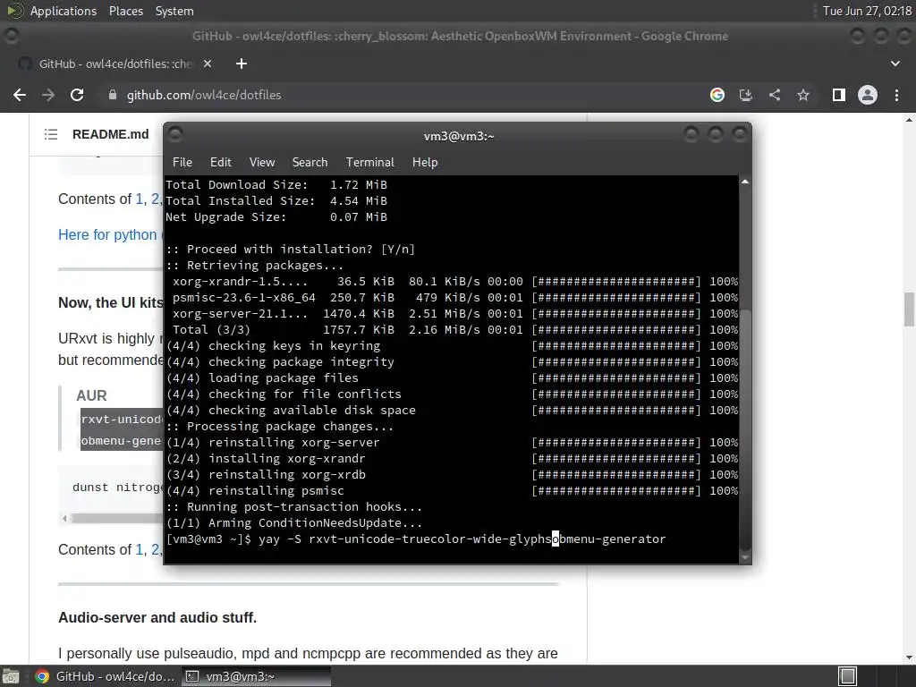The image size is (916, 687).
Task: Switch to GitHub Chrome taskbar entry
Action: coord(104,676)
